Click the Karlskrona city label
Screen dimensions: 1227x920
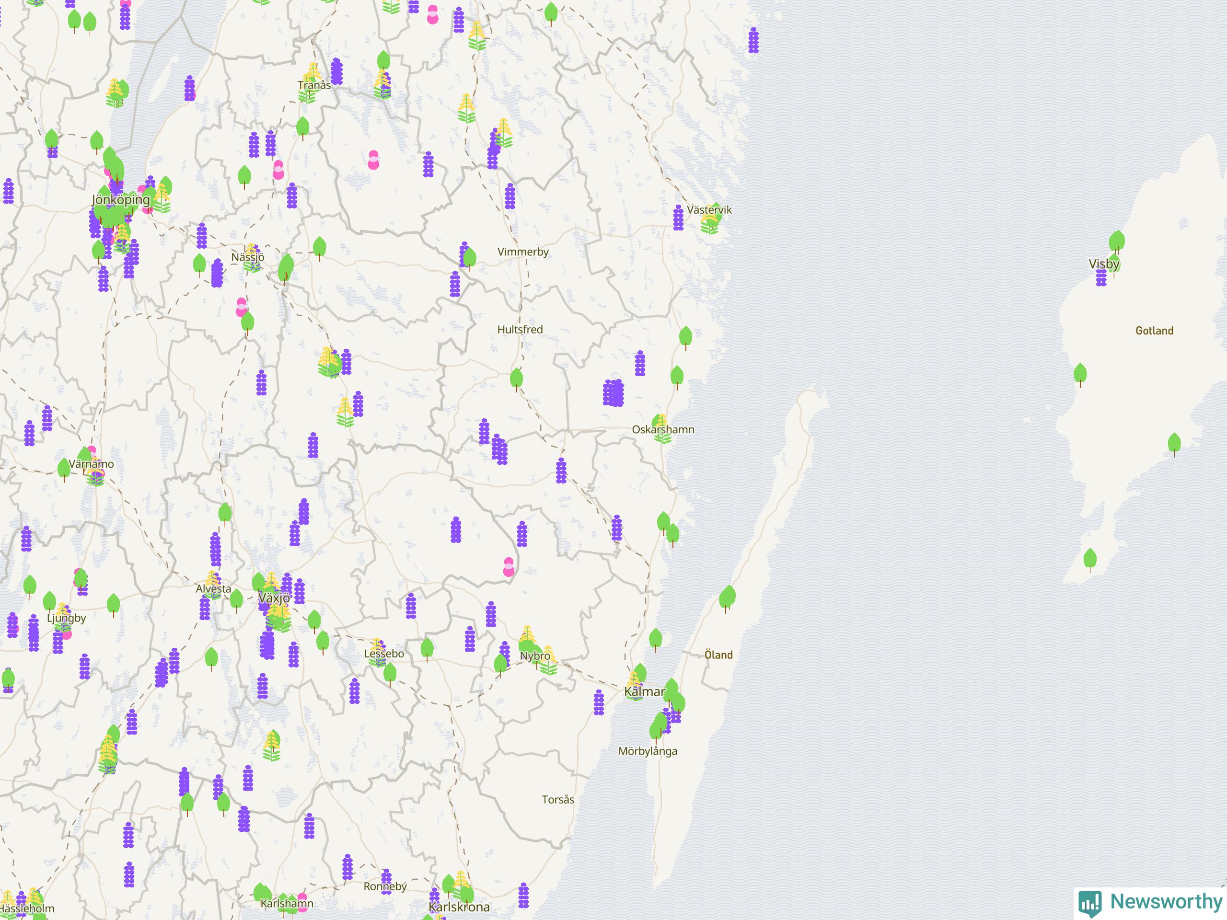(459, 907)
